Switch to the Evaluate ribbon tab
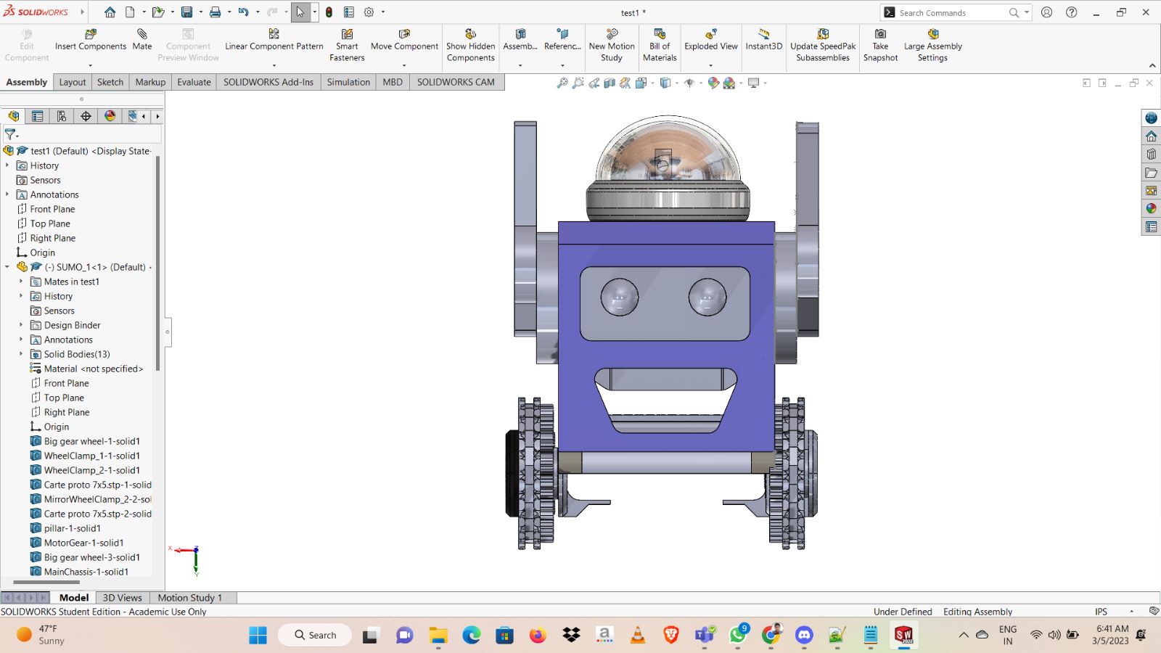 click(194, 82)
